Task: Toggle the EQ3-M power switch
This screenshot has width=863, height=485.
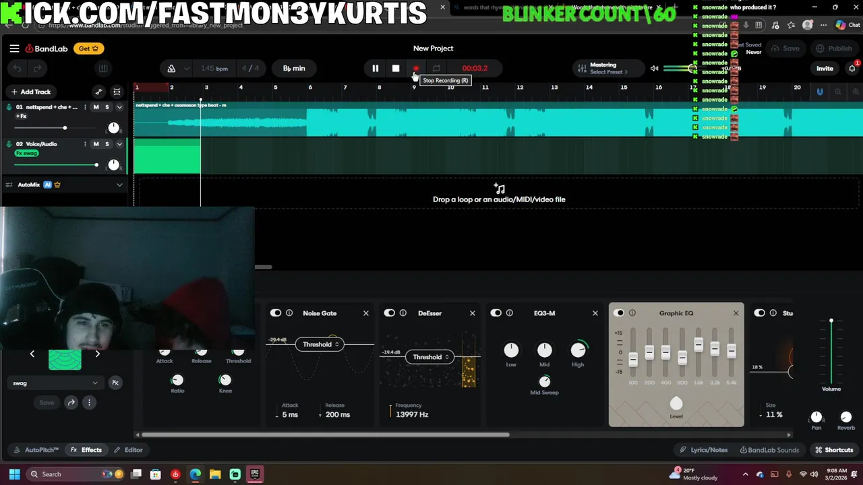Action: click(x=496, y=313)
